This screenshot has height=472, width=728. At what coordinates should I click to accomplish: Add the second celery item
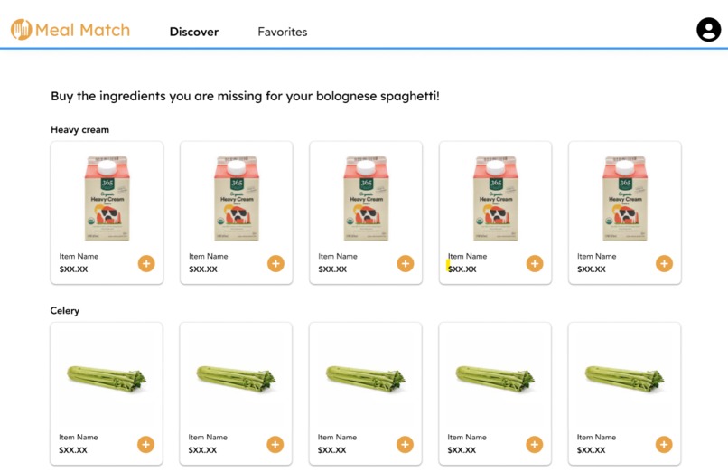275,445
